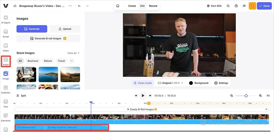Click the playhead marker on the timeline
274x132 pixels.
91,102
